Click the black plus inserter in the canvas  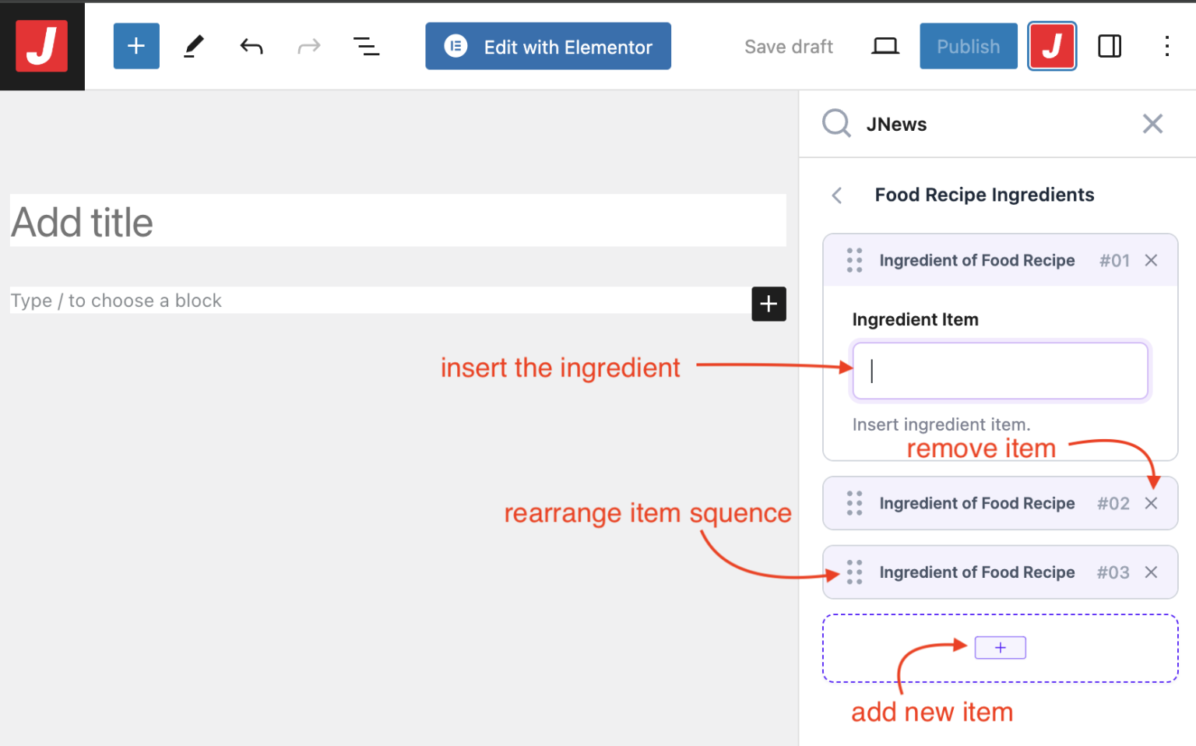769,304
